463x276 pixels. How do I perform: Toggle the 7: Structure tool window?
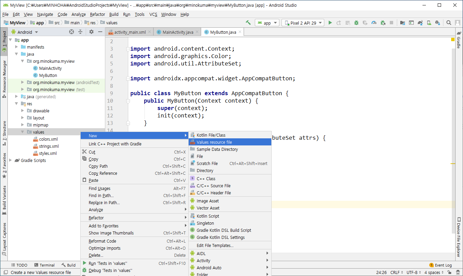pyautogui.click(x=4, y=133)
